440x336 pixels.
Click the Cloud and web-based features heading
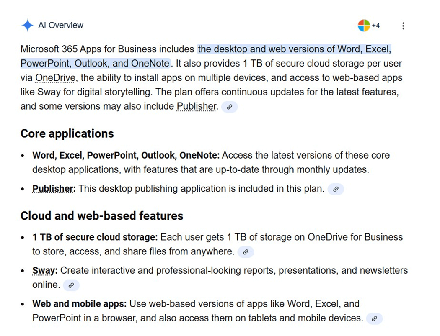pyautogui.click(x=102, y=216)
